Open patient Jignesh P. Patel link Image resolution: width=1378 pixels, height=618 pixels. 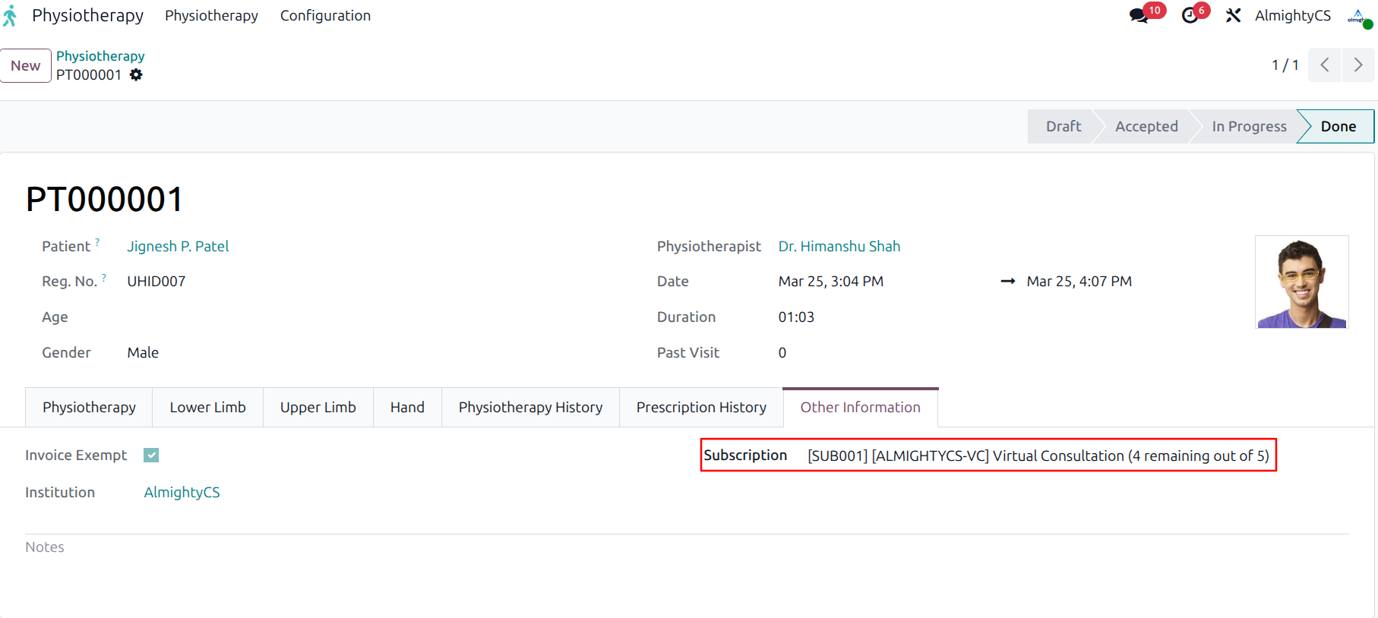(178, 246)
